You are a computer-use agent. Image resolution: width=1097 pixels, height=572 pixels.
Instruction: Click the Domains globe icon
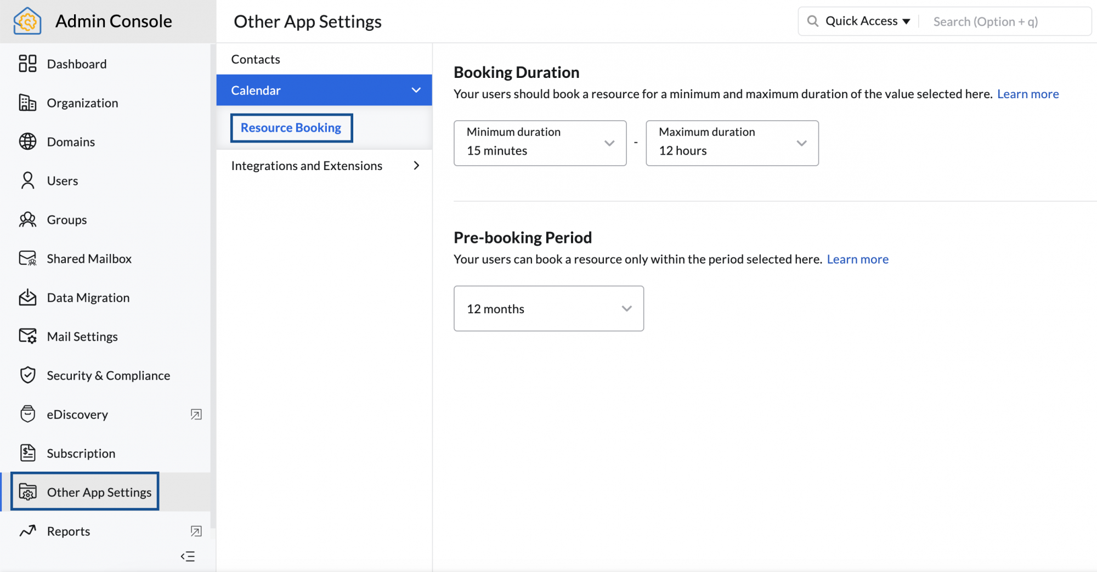[27, 141]
